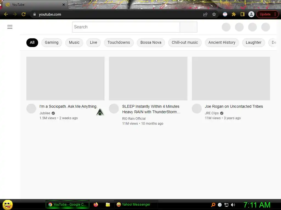The height and width of the screenshot is (210, 281).
Task: Open Yahoo! Messenger from taskbar
Action: [x=136, y=205]
